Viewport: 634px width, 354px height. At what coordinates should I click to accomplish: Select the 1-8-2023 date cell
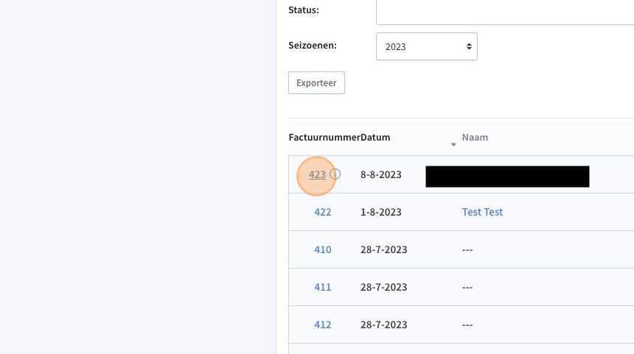[x=381, y=212]
